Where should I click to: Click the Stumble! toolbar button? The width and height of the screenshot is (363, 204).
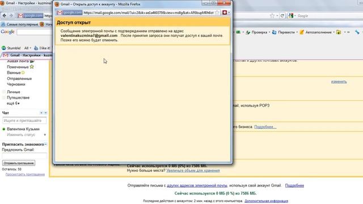click(11, 48)
